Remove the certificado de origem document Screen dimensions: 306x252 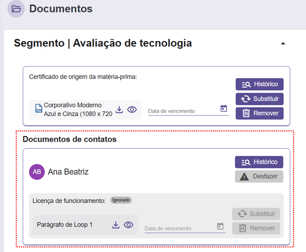coord(260,113)
